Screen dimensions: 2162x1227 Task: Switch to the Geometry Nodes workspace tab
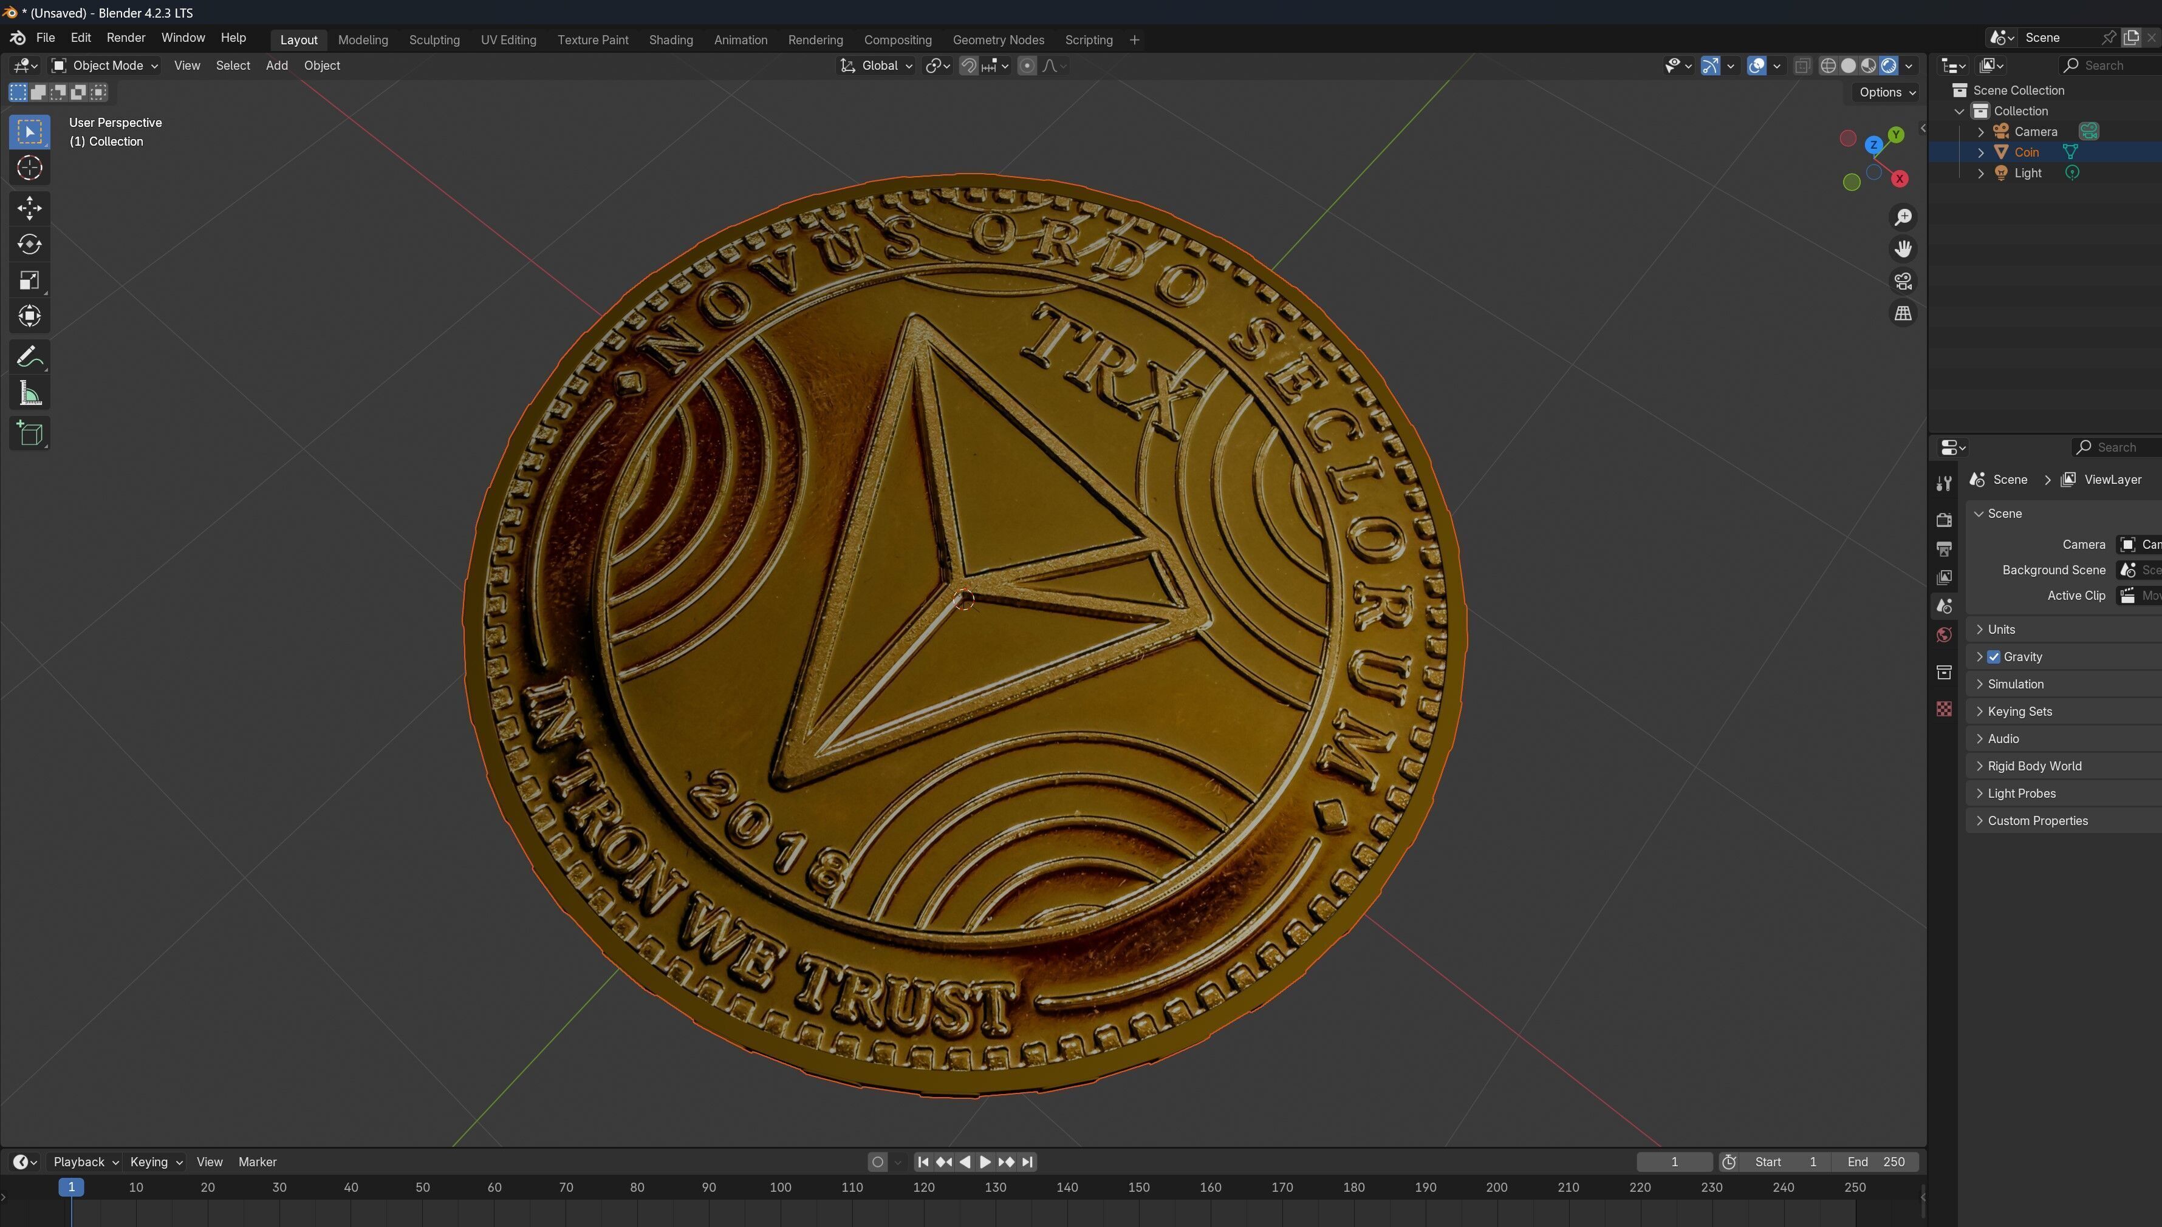tap(998, 39)
